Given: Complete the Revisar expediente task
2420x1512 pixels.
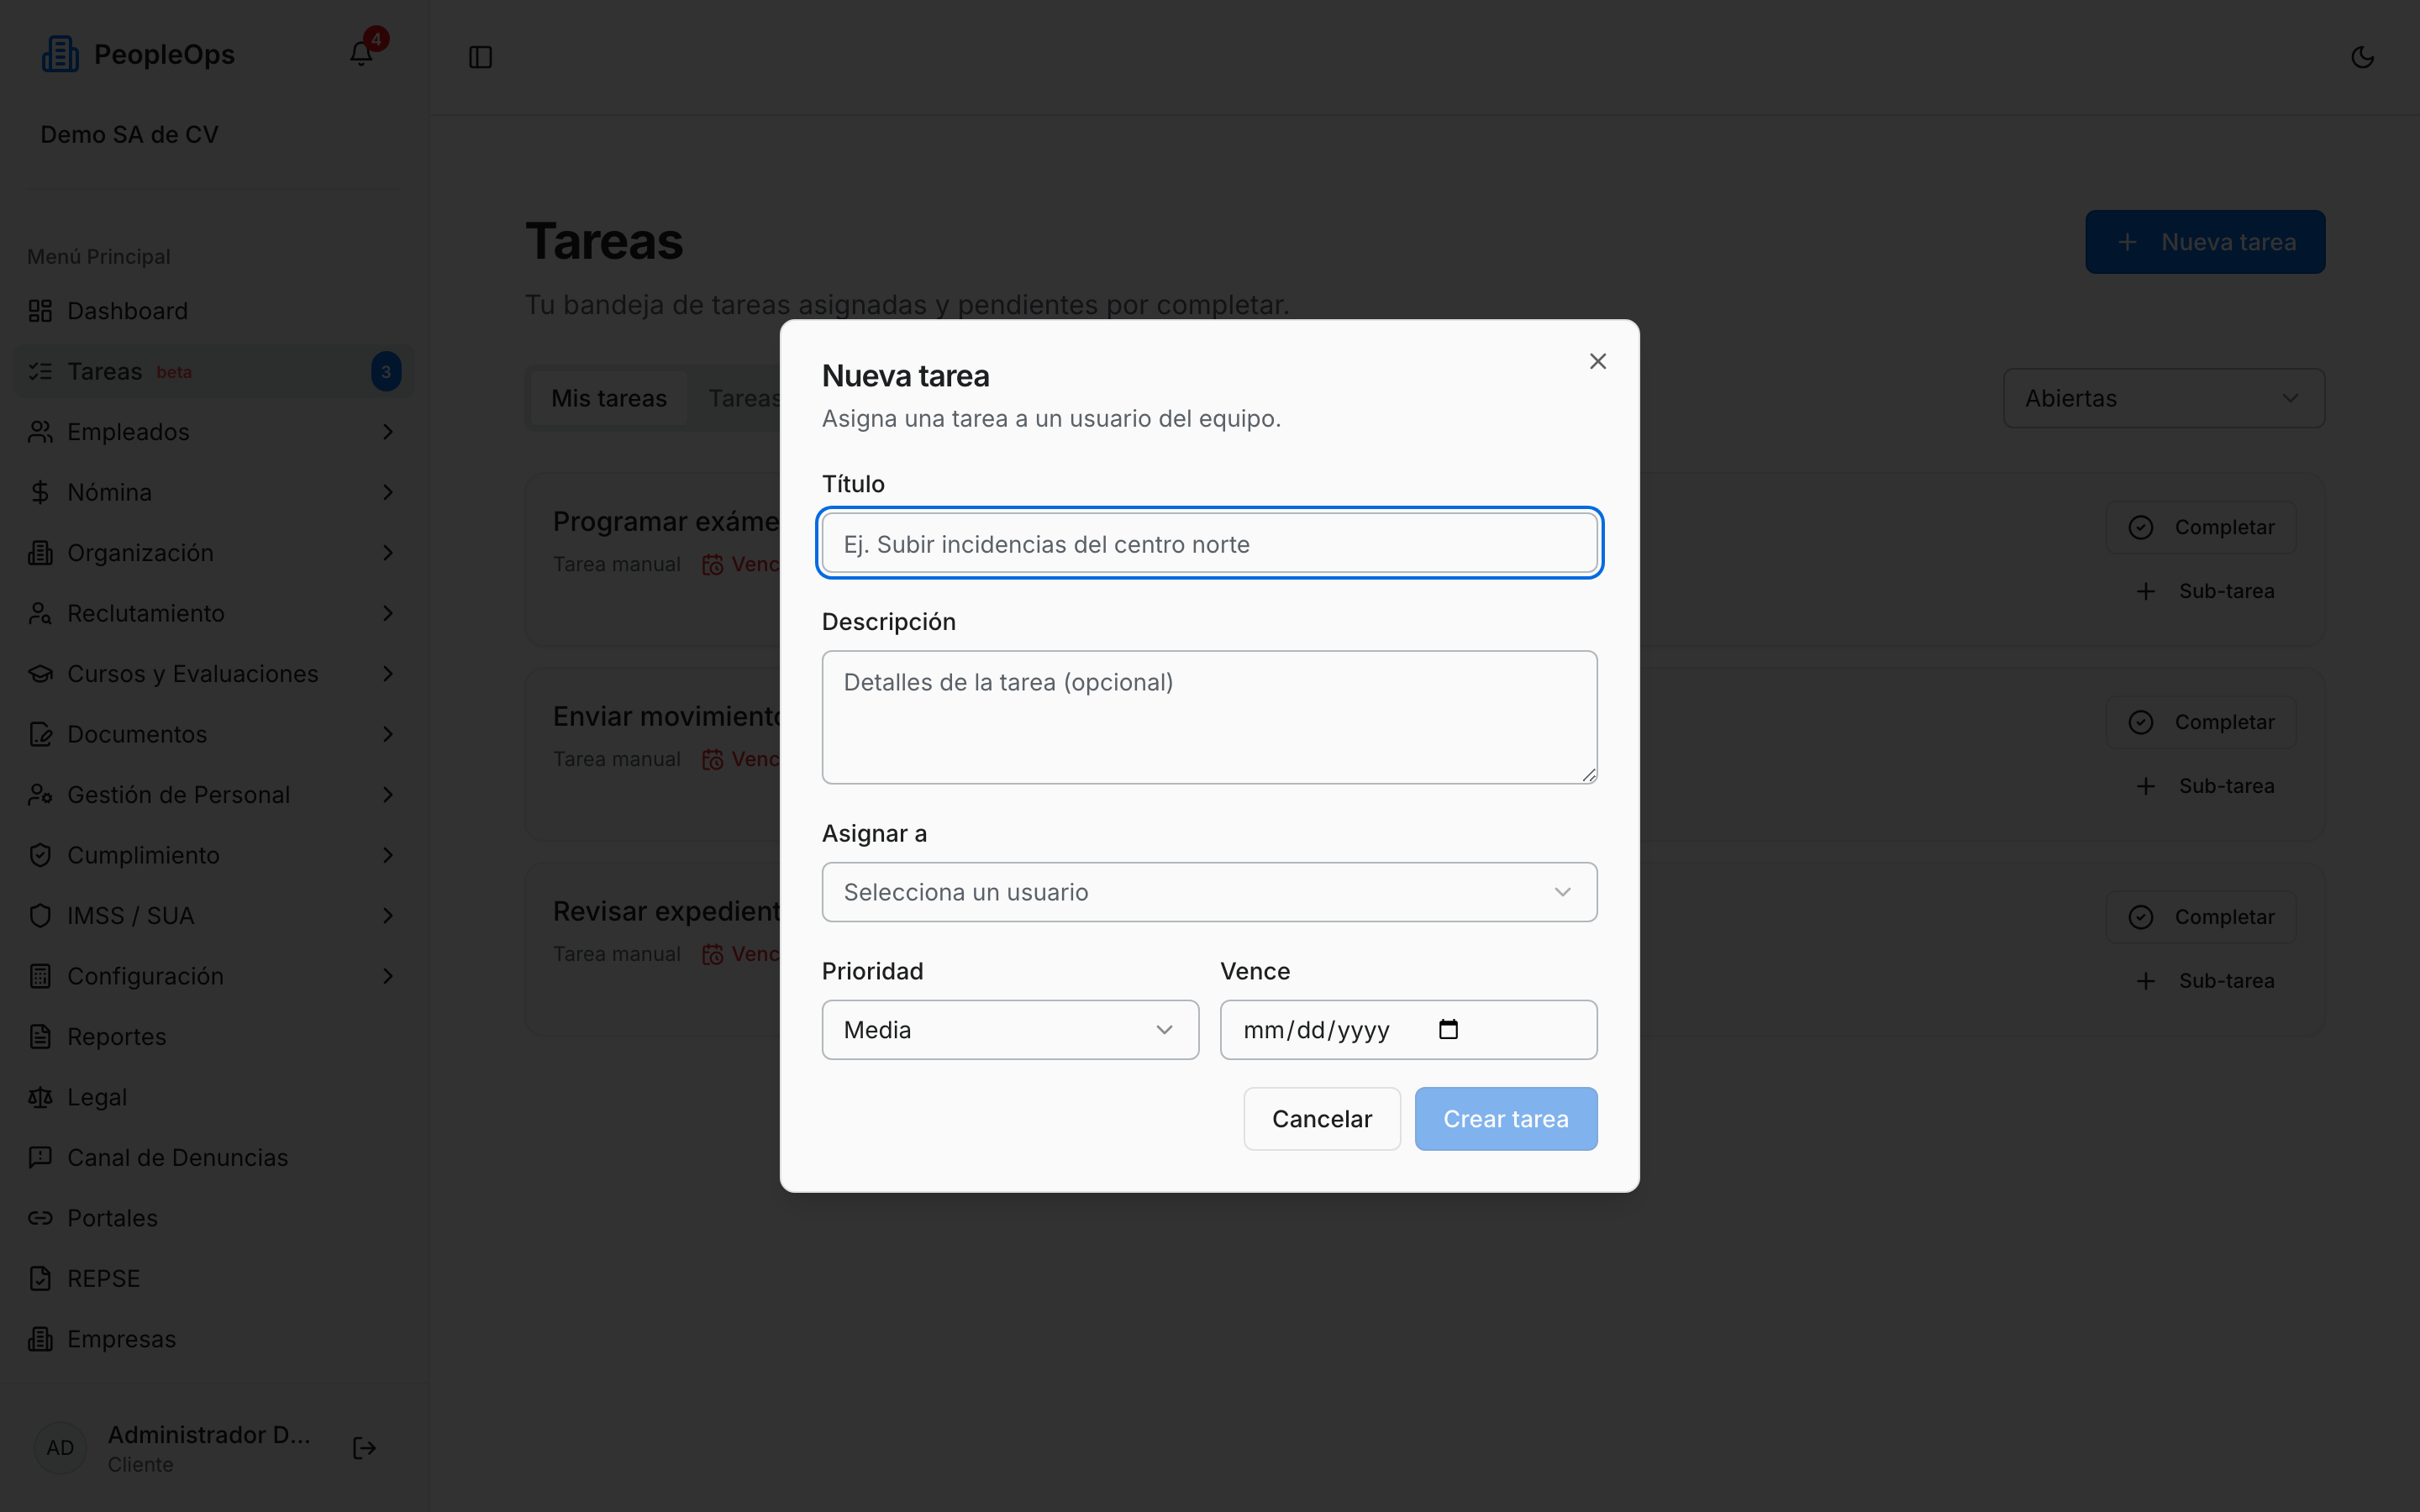Looking at the screenshot, I should (x=2200, y=917).
